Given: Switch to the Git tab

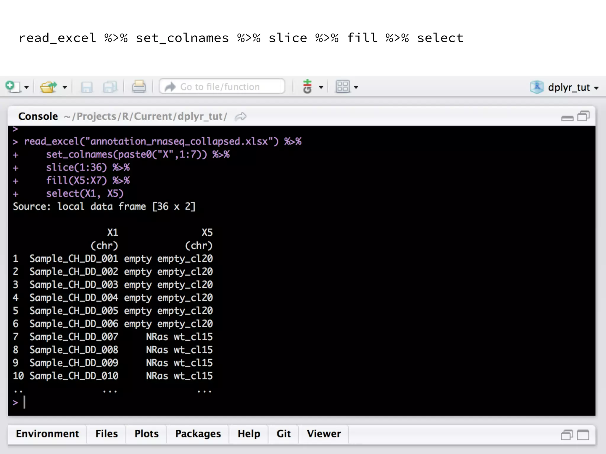Looking at the screenshot, I should click(x=283, y=434).
